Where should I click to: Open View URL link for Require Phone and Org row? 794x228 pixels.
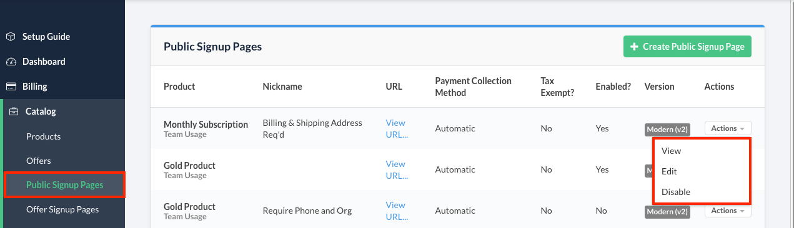click(x=397, y=211)
